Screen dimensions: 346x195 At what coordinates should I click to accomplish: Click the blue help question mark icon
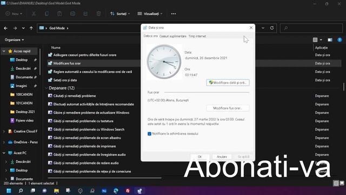(340, 40)
